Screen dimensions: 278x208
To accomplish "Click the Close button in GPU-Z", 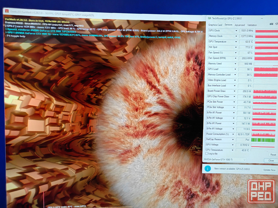I will [271, 161].
